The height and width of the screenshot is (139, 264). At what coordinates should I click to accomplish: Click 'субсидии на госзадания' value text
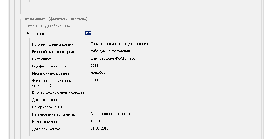[110, 51]
